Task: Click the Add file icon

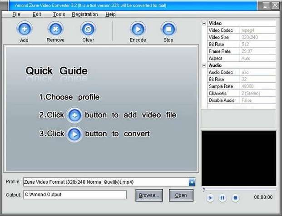Action: click(24, 29)
